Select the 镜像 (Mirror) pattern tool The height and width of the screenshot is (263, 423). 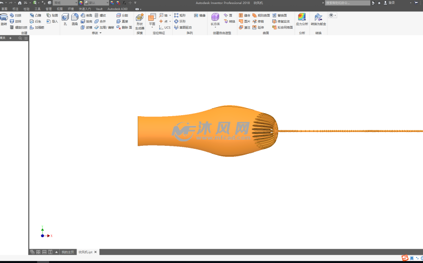point(200,15)
